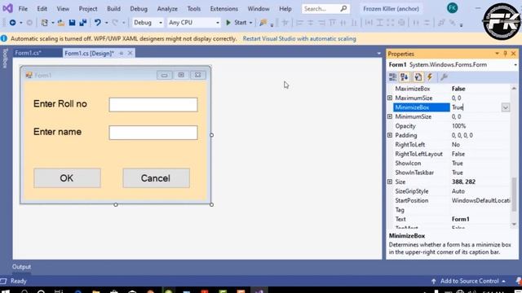The height and width of the screenshot is (293, 522).
Task: Expand the MinimumSize property
Action: tap(390, 116)
